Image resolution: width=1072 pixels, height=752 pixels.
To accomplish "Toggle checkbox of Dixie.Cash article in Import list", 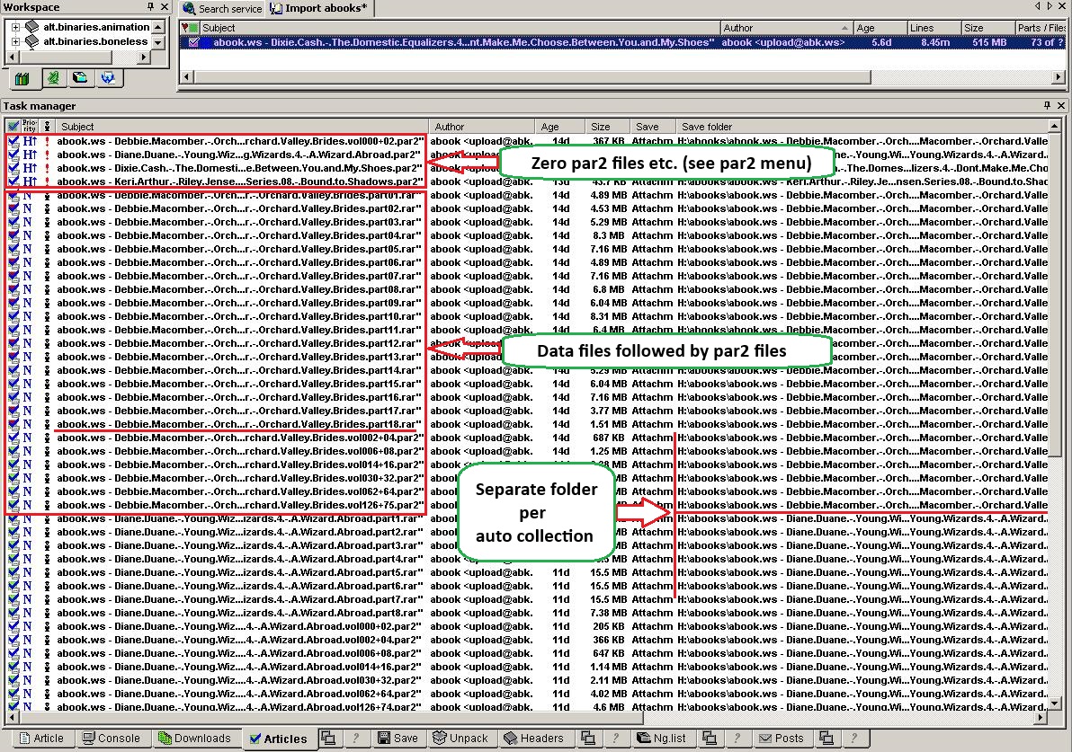I will point(193,42).
